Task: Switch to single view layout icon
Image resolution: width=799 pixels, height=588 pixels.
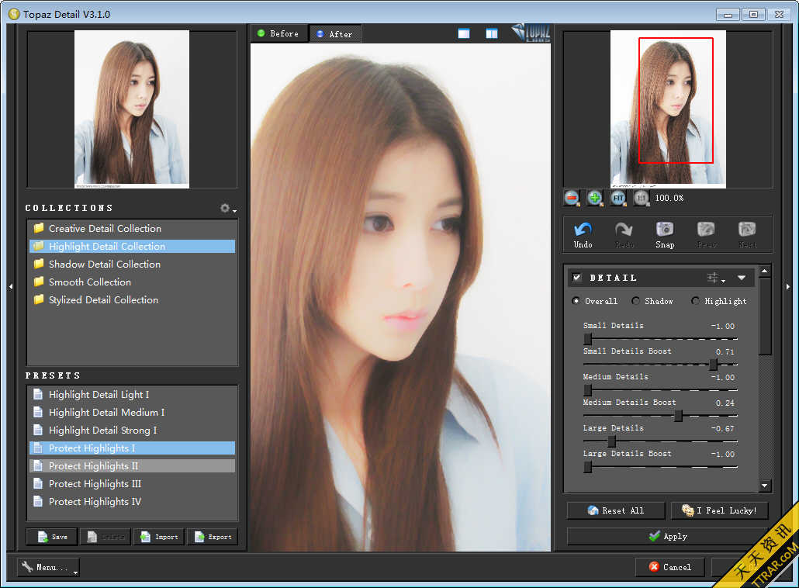Action: tap(464, 33)
